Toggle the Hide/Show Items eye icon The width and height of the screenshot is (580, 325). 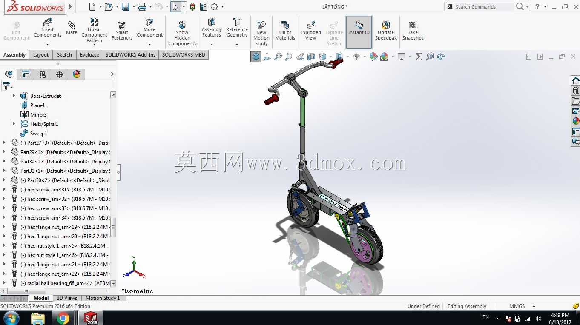coord(356,57)
